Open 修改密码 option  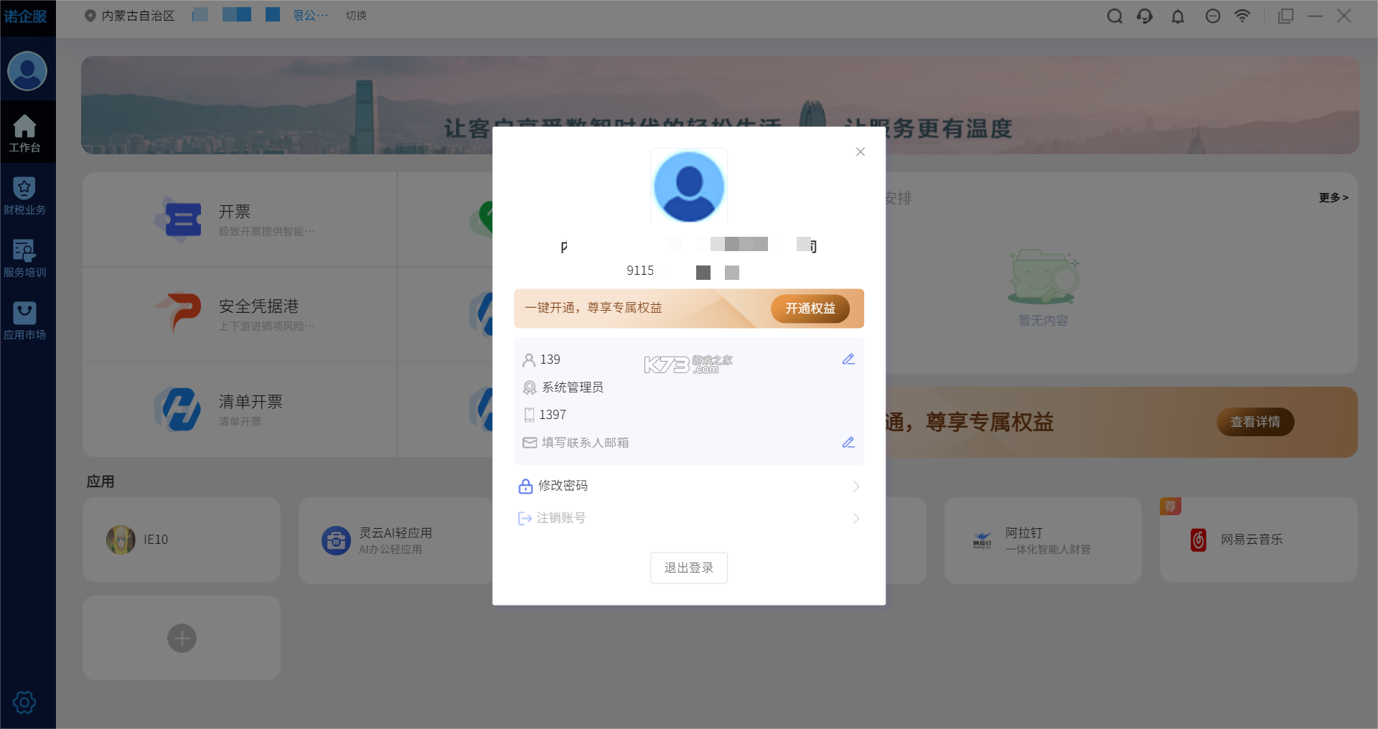(x=689, y=486)
